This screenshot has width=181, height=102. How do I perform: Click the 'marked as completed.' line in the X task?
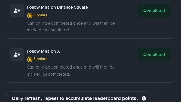pyautogui.click(x=48, y=74)
